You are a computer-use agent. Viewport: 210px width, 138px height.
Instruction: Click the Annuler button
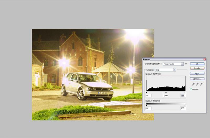coord(197,68)
